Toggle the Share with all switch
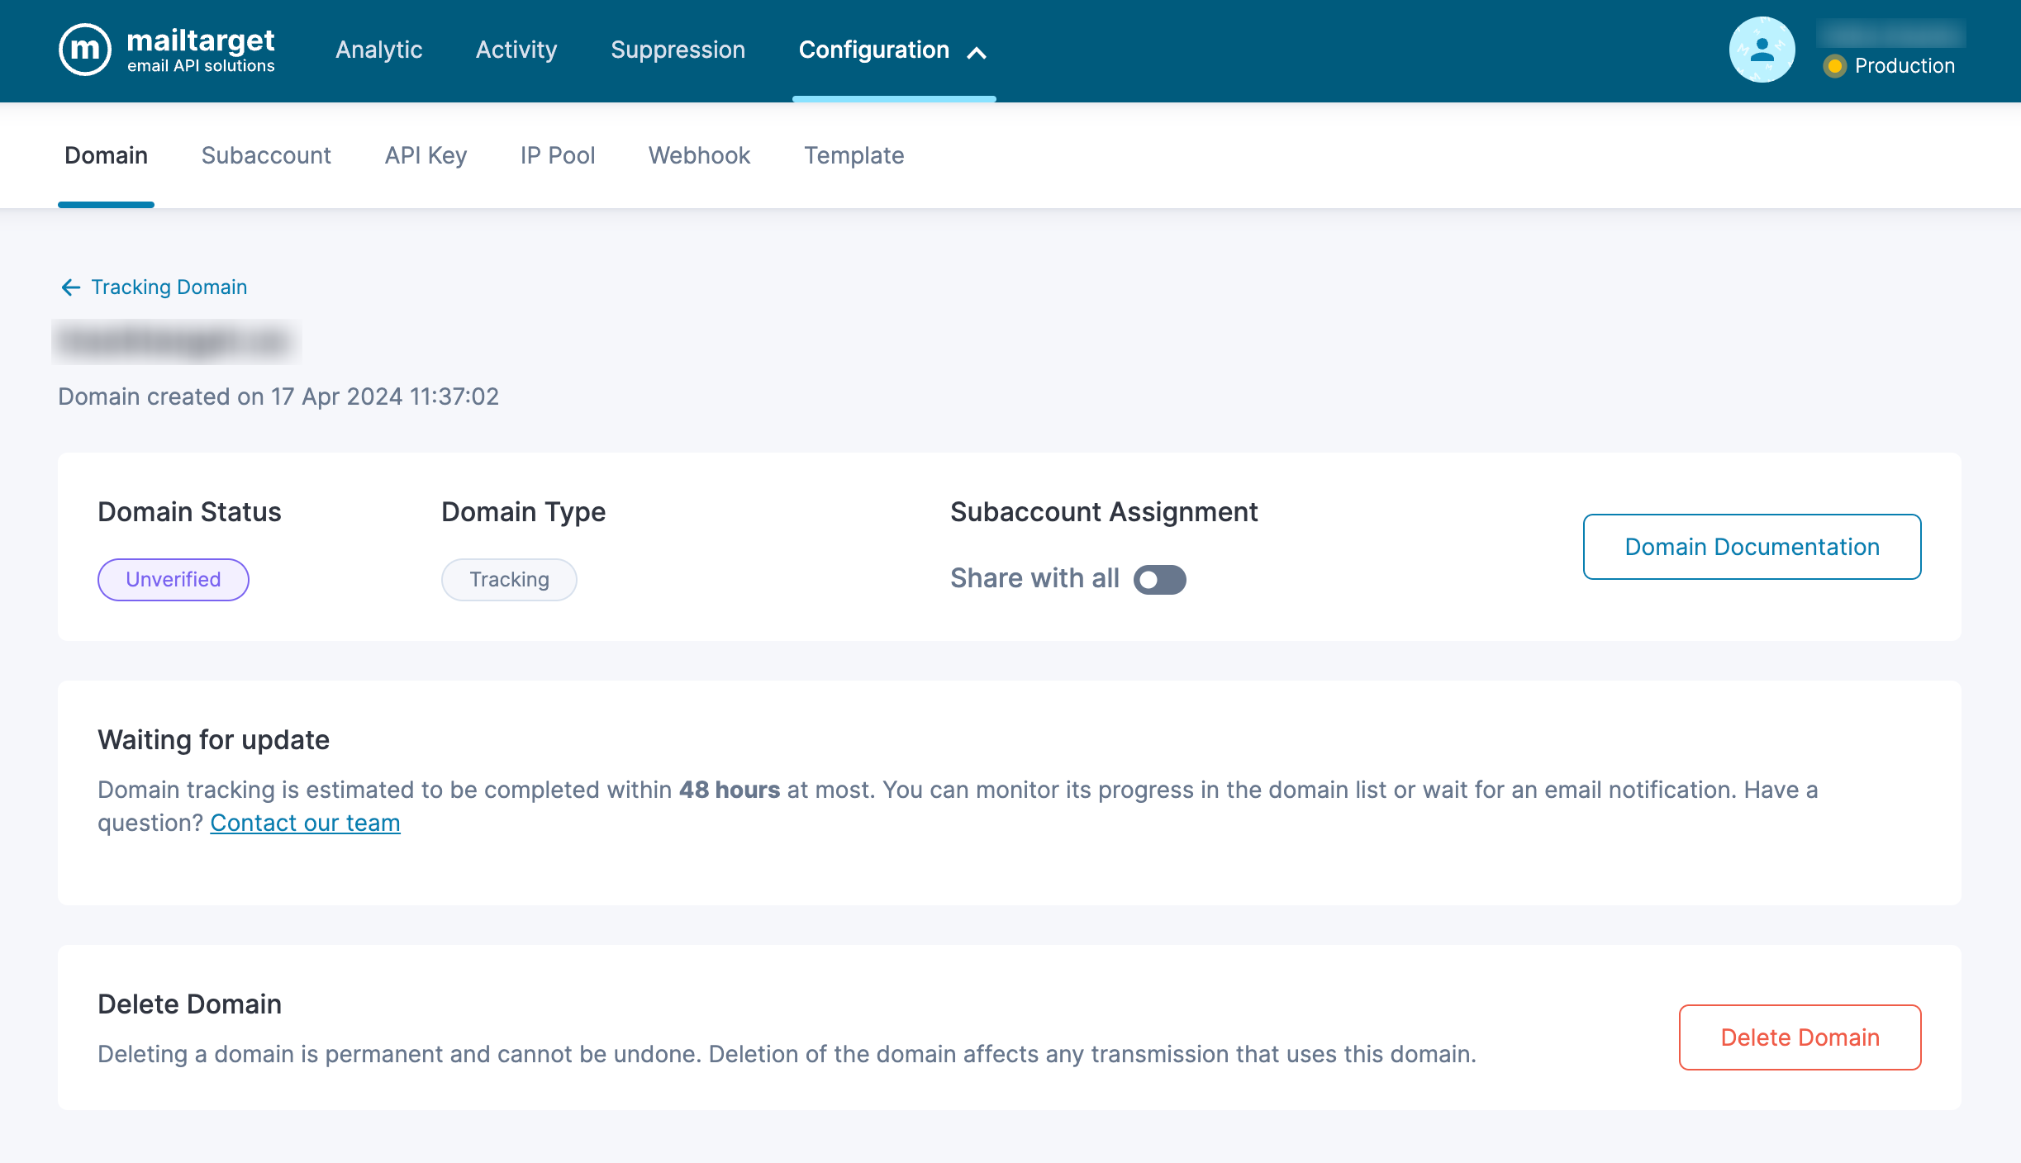The image size is (2021, 1163). coord(1159,579)
